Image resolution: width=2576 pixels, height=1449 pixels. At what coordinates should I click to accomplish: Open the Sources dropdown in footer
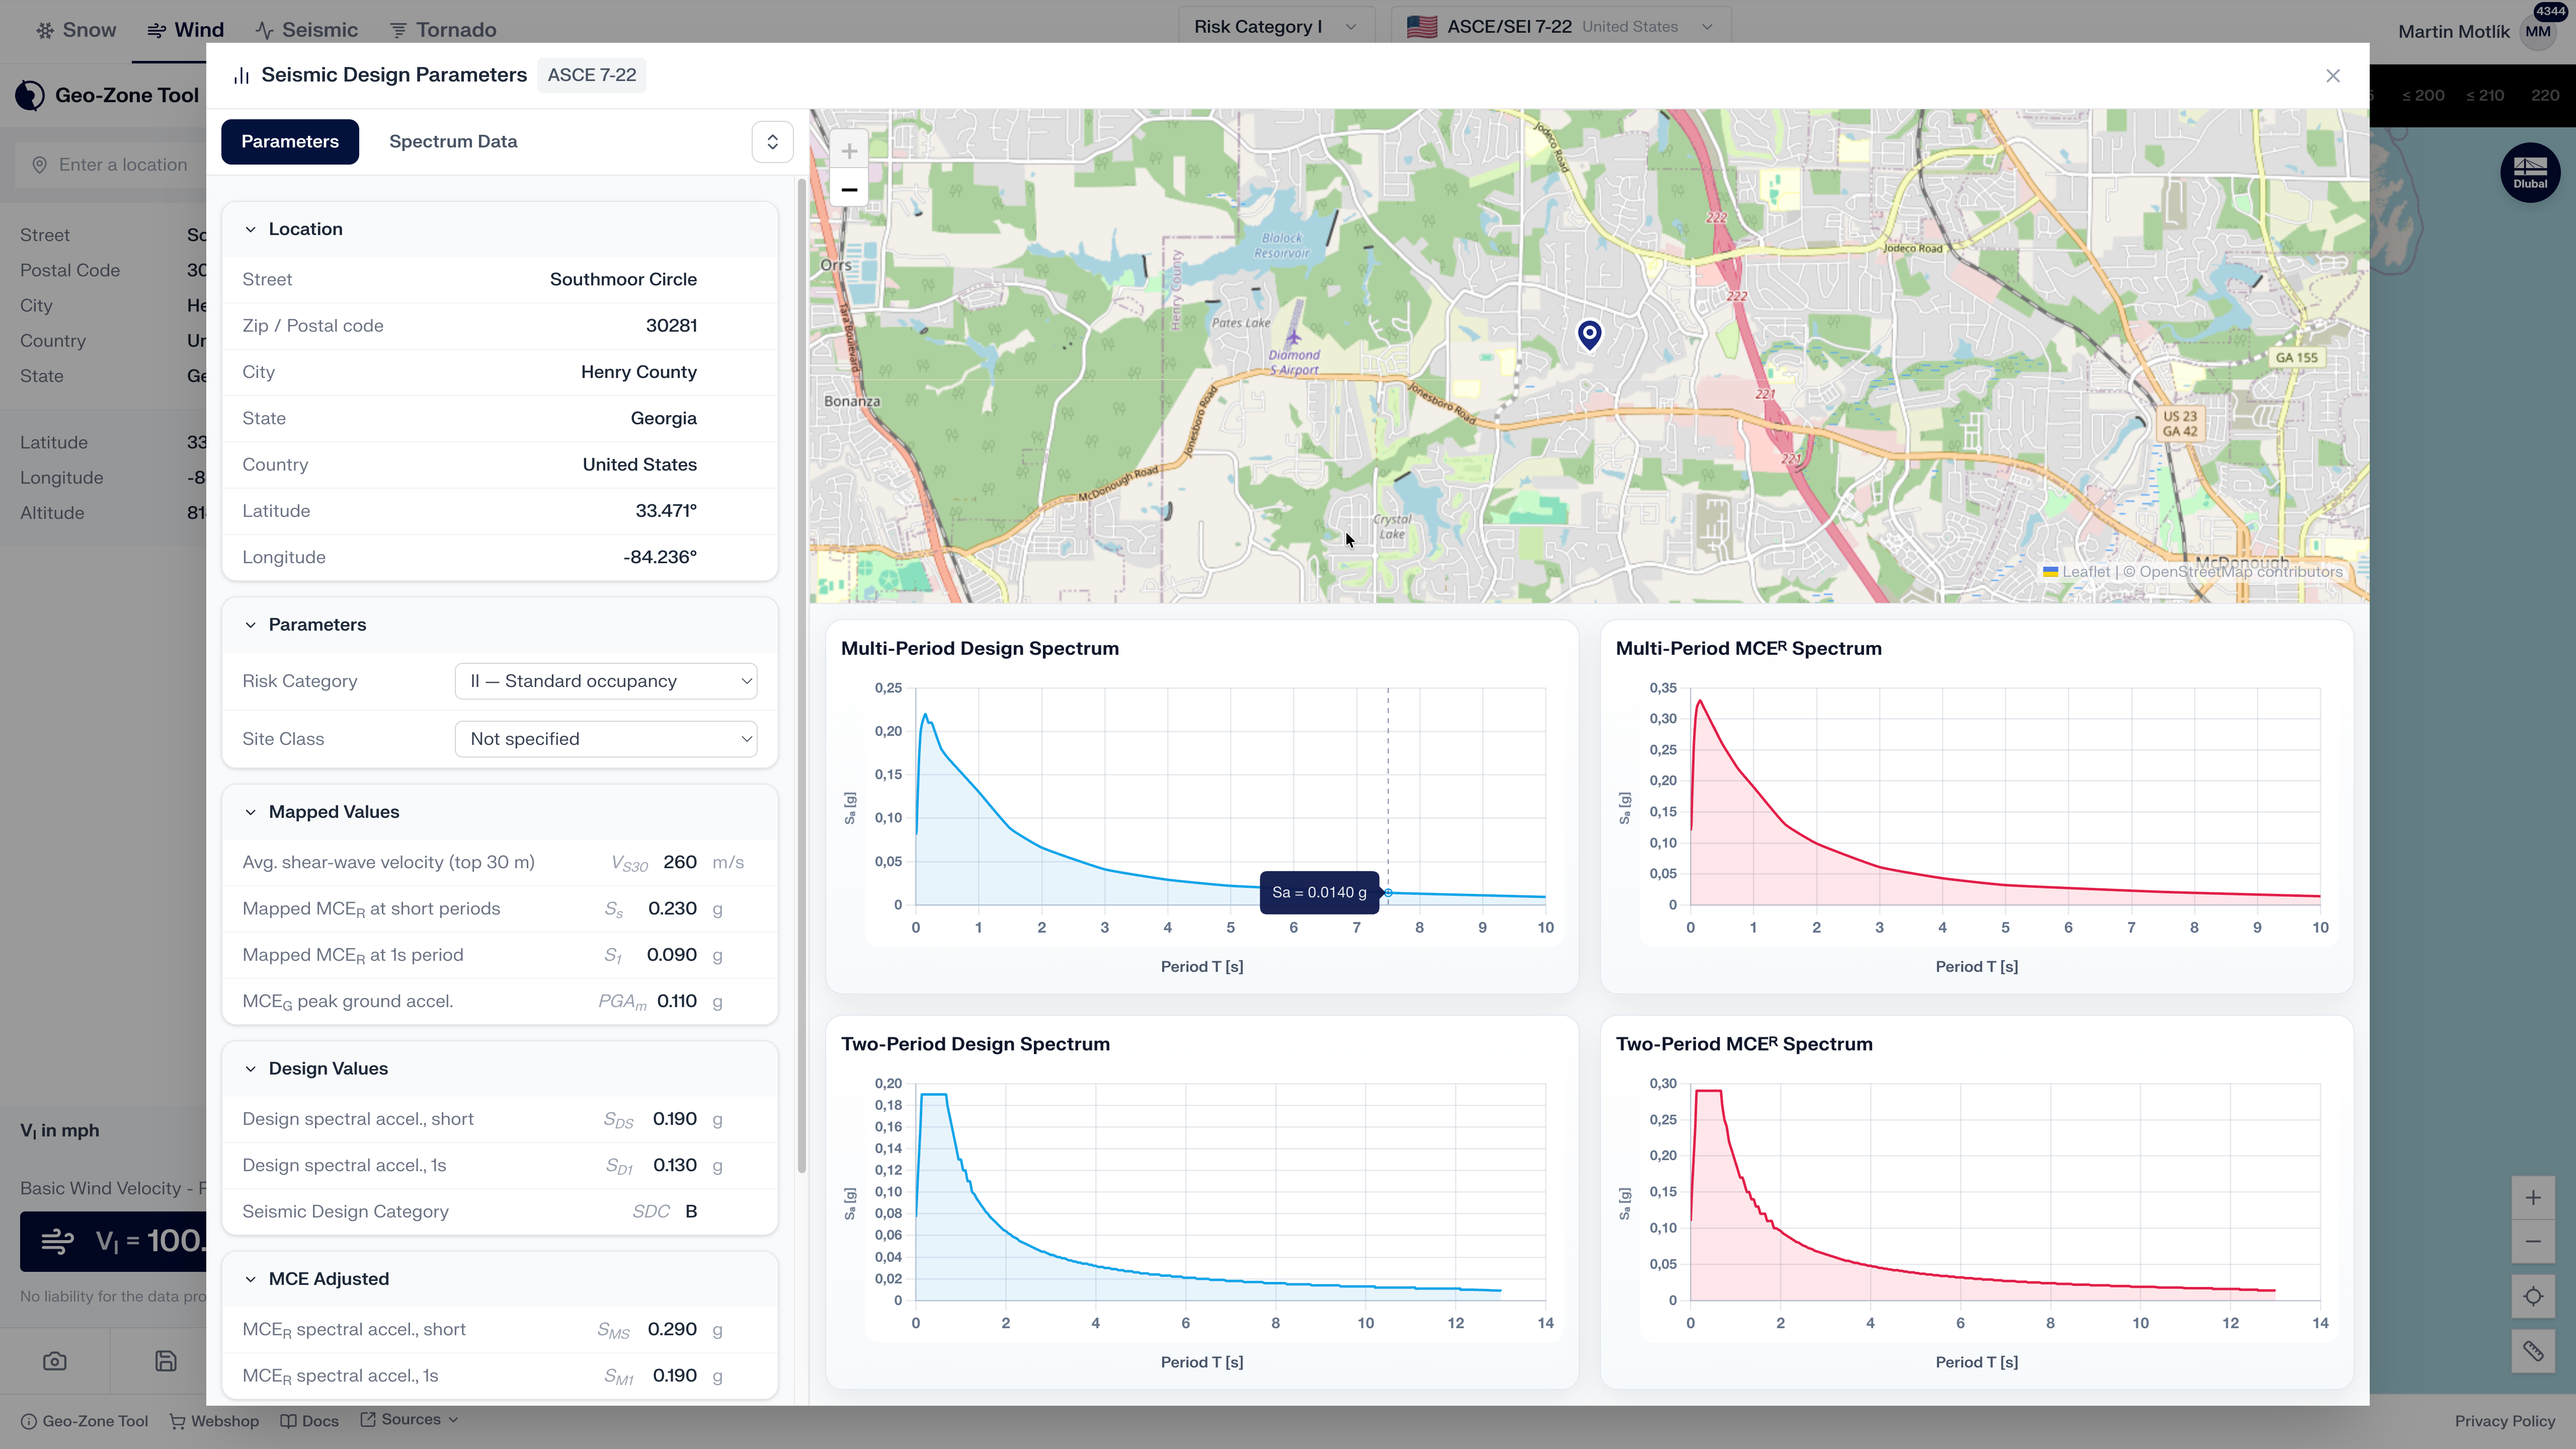(410, 1420)
